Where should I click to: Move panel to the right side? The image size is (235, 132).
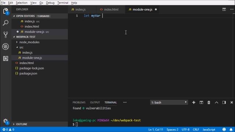pyautogui.click(x=224, y=103)
